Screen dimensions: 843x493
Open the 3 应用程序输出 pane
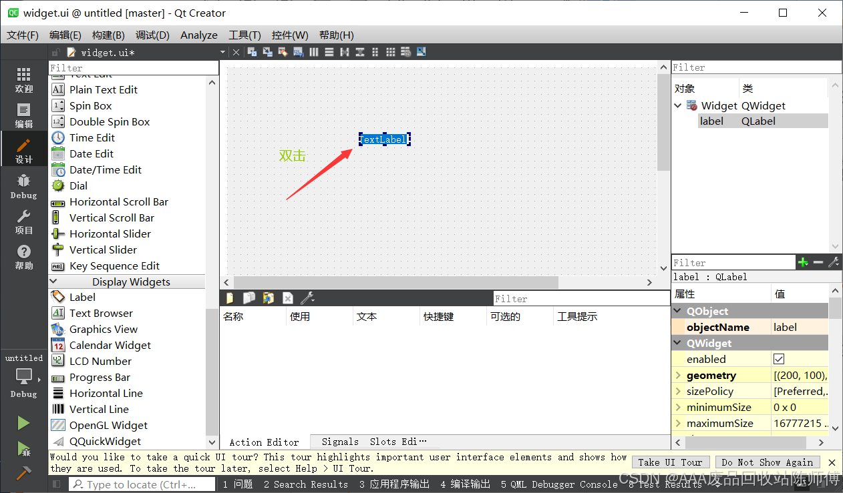point(394,484)
